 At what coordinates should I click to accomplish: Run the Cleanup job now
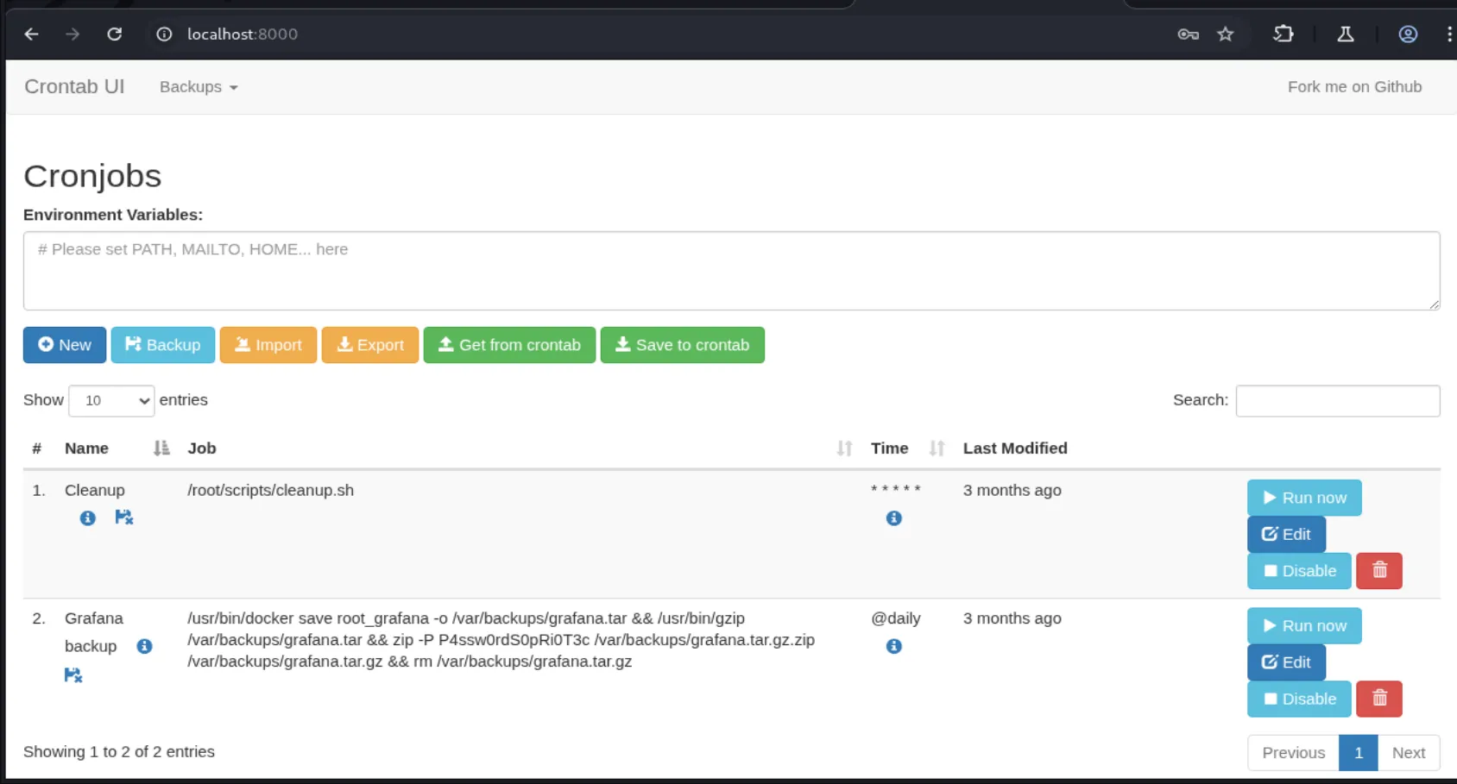(1303, 498)
